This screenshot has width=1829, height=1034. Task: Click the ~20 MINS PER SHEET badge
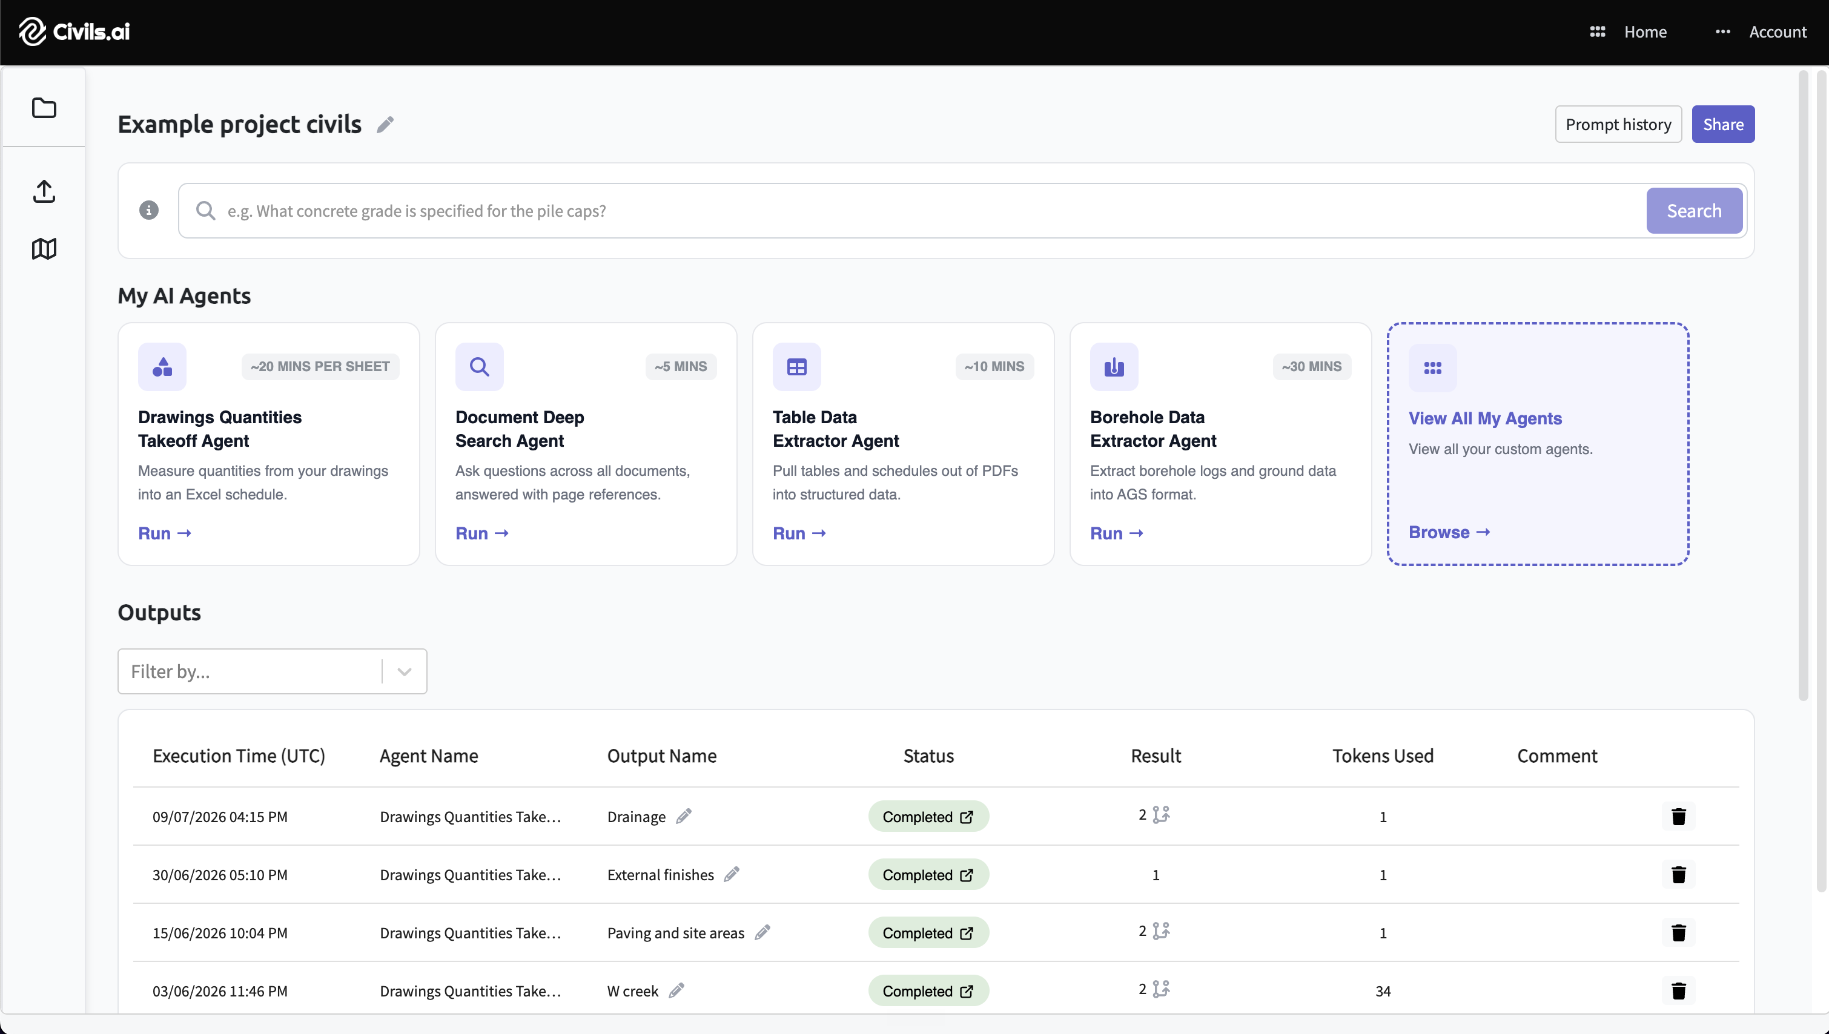pyautogui.click(x=320, y=366)
